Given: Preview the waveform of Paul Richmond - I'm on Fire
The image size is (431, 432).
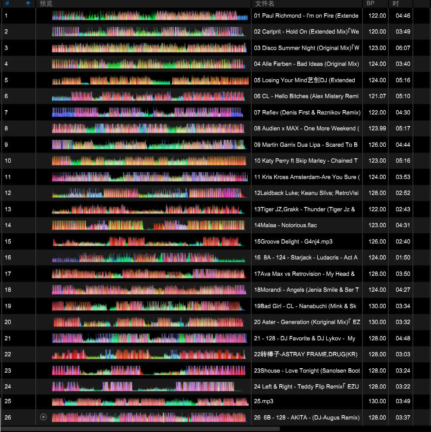Looking at the screenshot, I should [150, 15].
